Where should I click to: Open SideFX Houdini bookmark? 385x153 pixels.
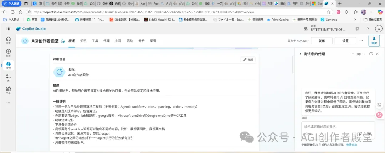pyautogui.click(x=160, y=20)
